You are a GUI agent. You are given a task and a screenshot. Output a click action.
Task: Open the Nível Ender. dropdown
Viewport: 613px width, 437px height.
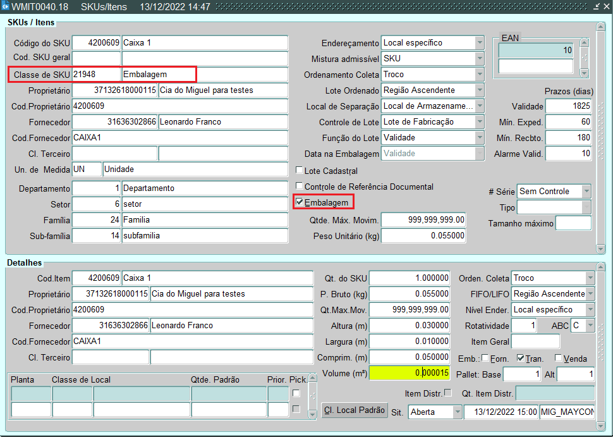[590, 310]
